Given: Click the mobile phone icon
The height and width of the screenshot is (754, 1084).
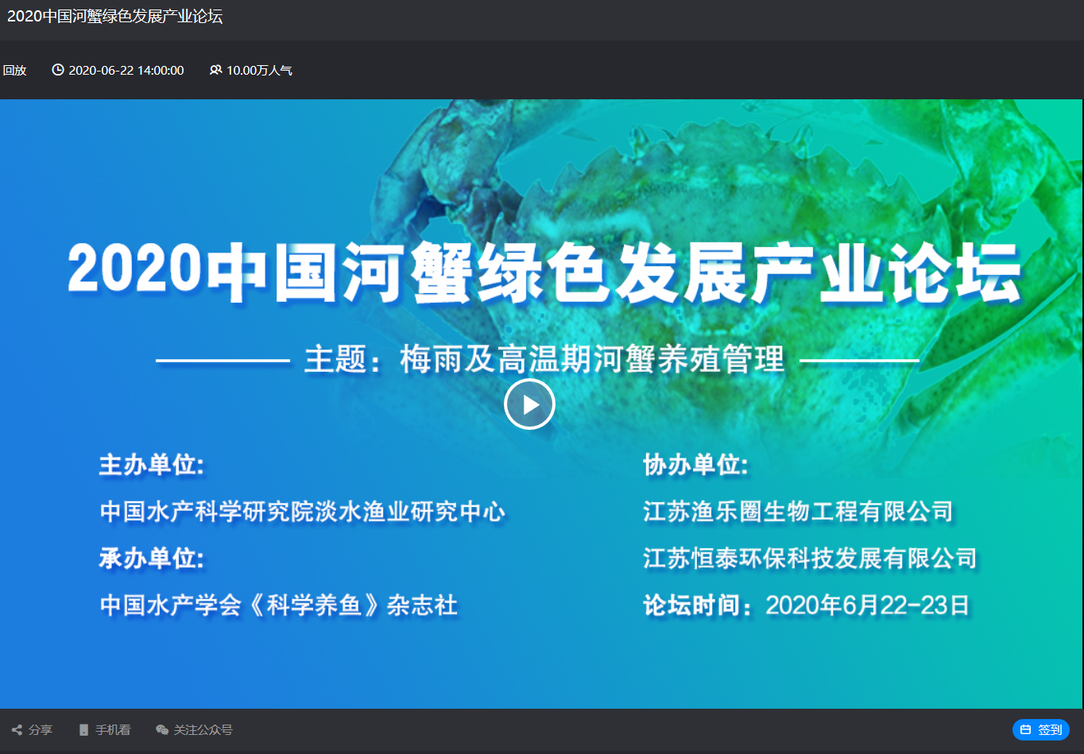Looking at the screenshot, I should point(83,729).
